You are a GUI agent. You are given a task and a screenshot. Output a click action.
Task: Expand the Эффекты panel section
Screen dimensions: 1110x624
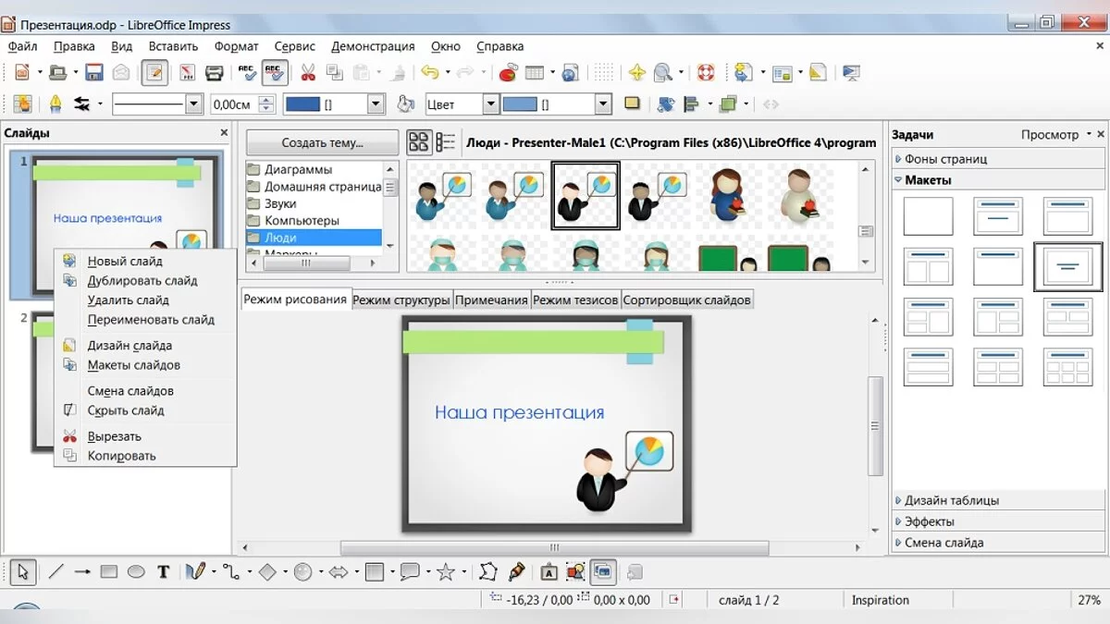[x=929, y=521]
